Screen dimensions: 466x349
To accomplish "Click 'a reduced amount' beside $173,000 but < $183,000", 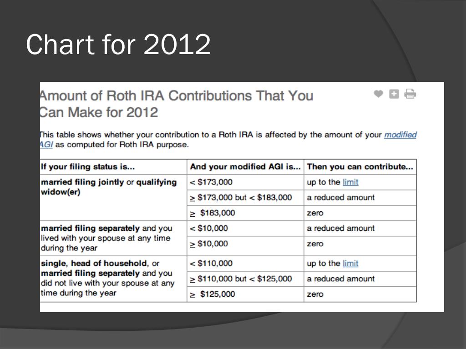I will pos(360,198).
